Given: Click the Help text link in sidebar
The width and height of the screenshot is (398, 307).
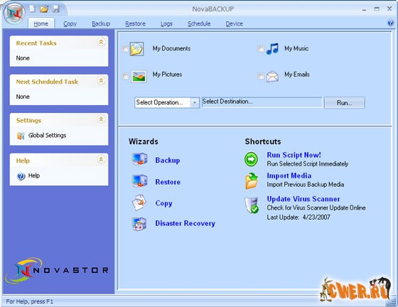Looking at the screenshot, I should 34,176.
